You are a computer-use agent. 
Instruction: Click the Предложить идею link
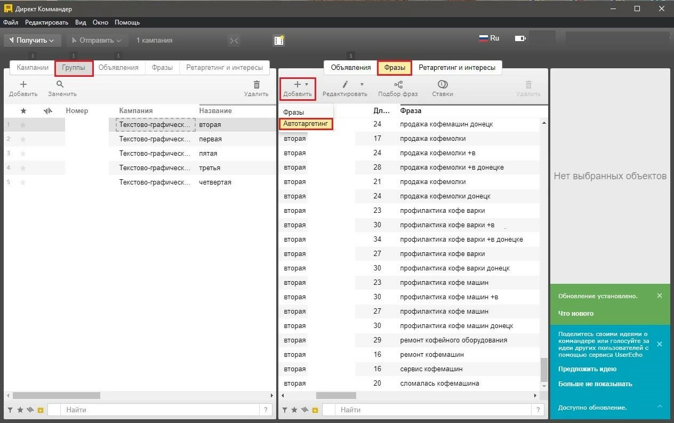click(587, 369)
